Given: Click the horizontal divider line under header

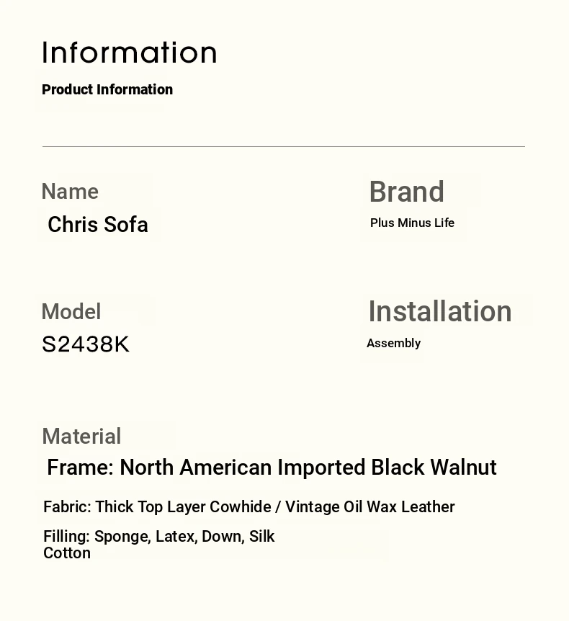Looking at the screenshot, I should click(284, 146).
